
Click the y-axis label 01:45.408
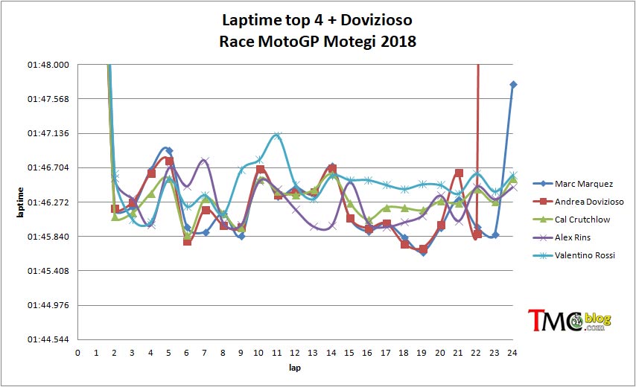(x=48, y=271)
